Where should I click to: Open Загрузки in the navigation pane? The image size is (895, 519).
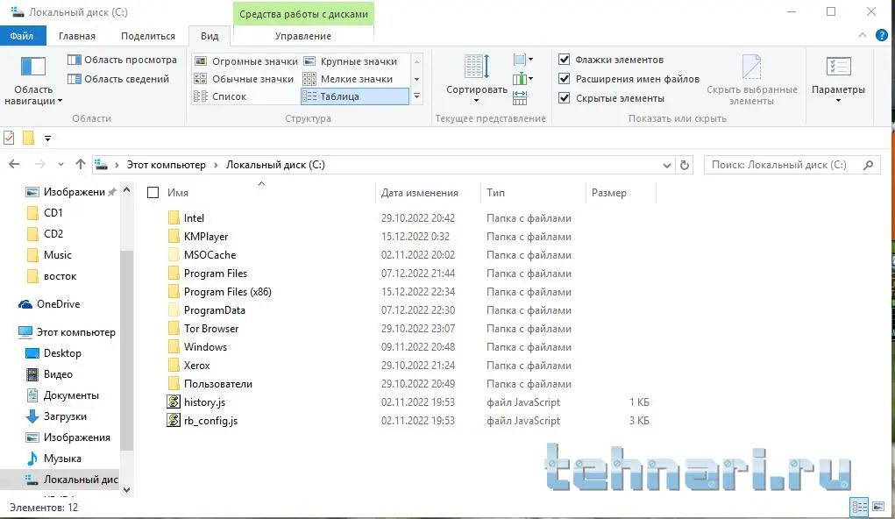pos(65,416)
